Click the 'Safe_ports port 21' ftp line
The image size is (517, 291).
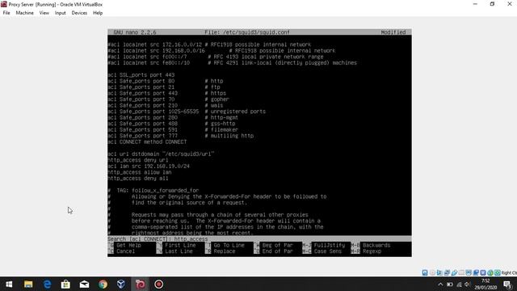[164, 87]
